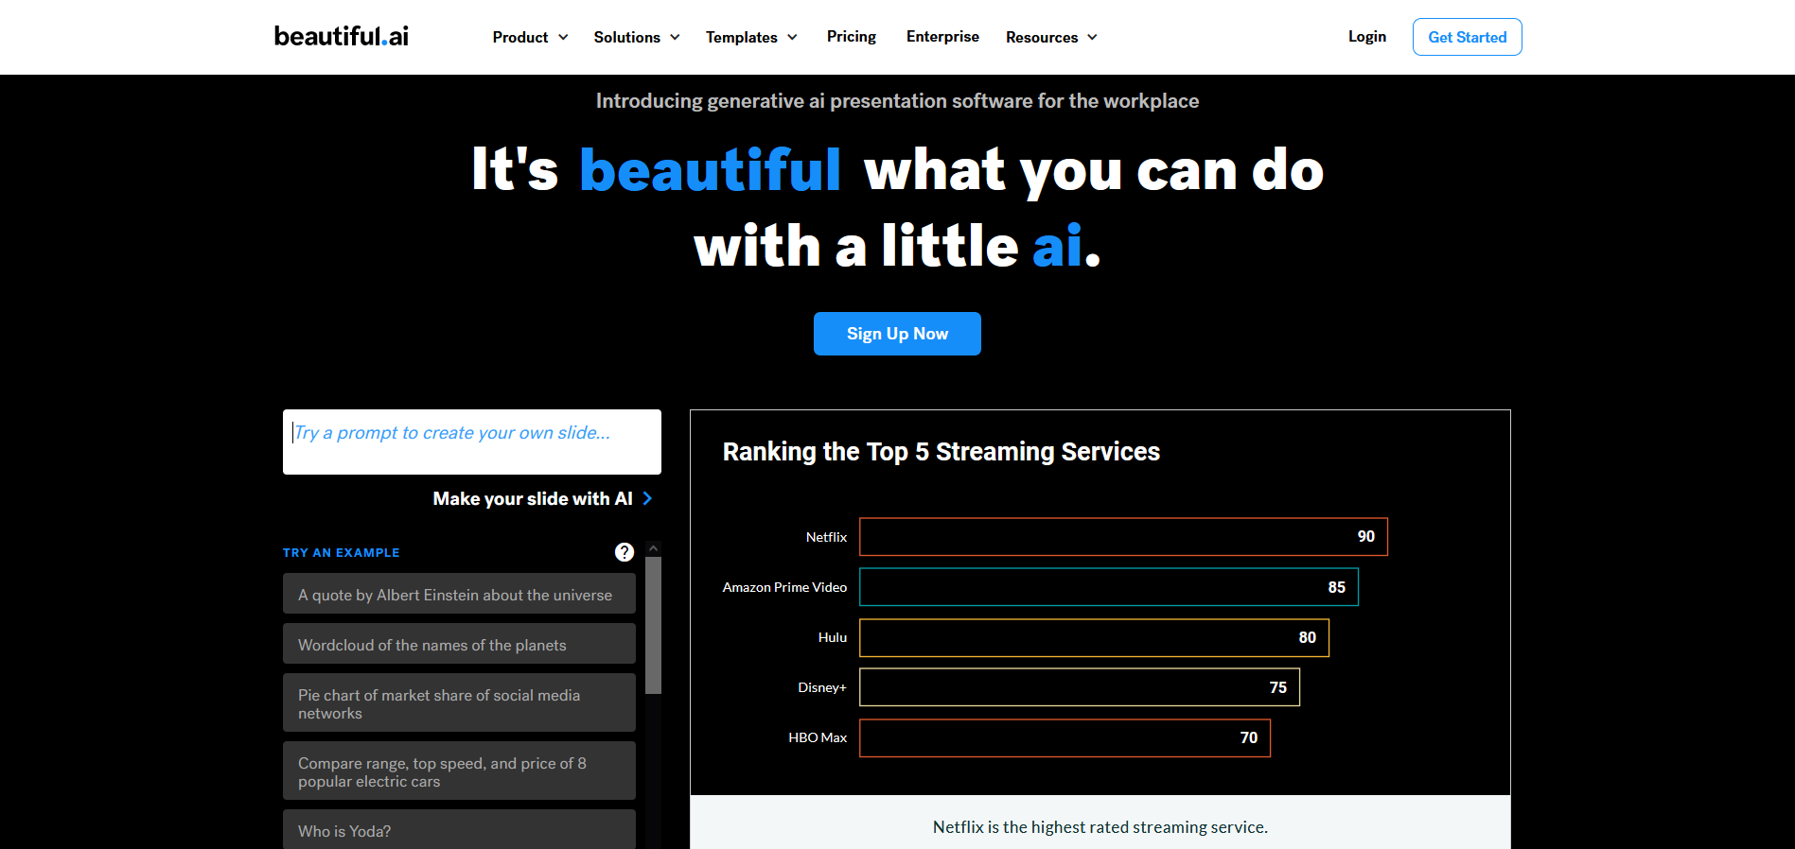This screenshot has width=1795, height=849.
Task: Select the Wordcloud of planets example
Action: click(459, 644)
